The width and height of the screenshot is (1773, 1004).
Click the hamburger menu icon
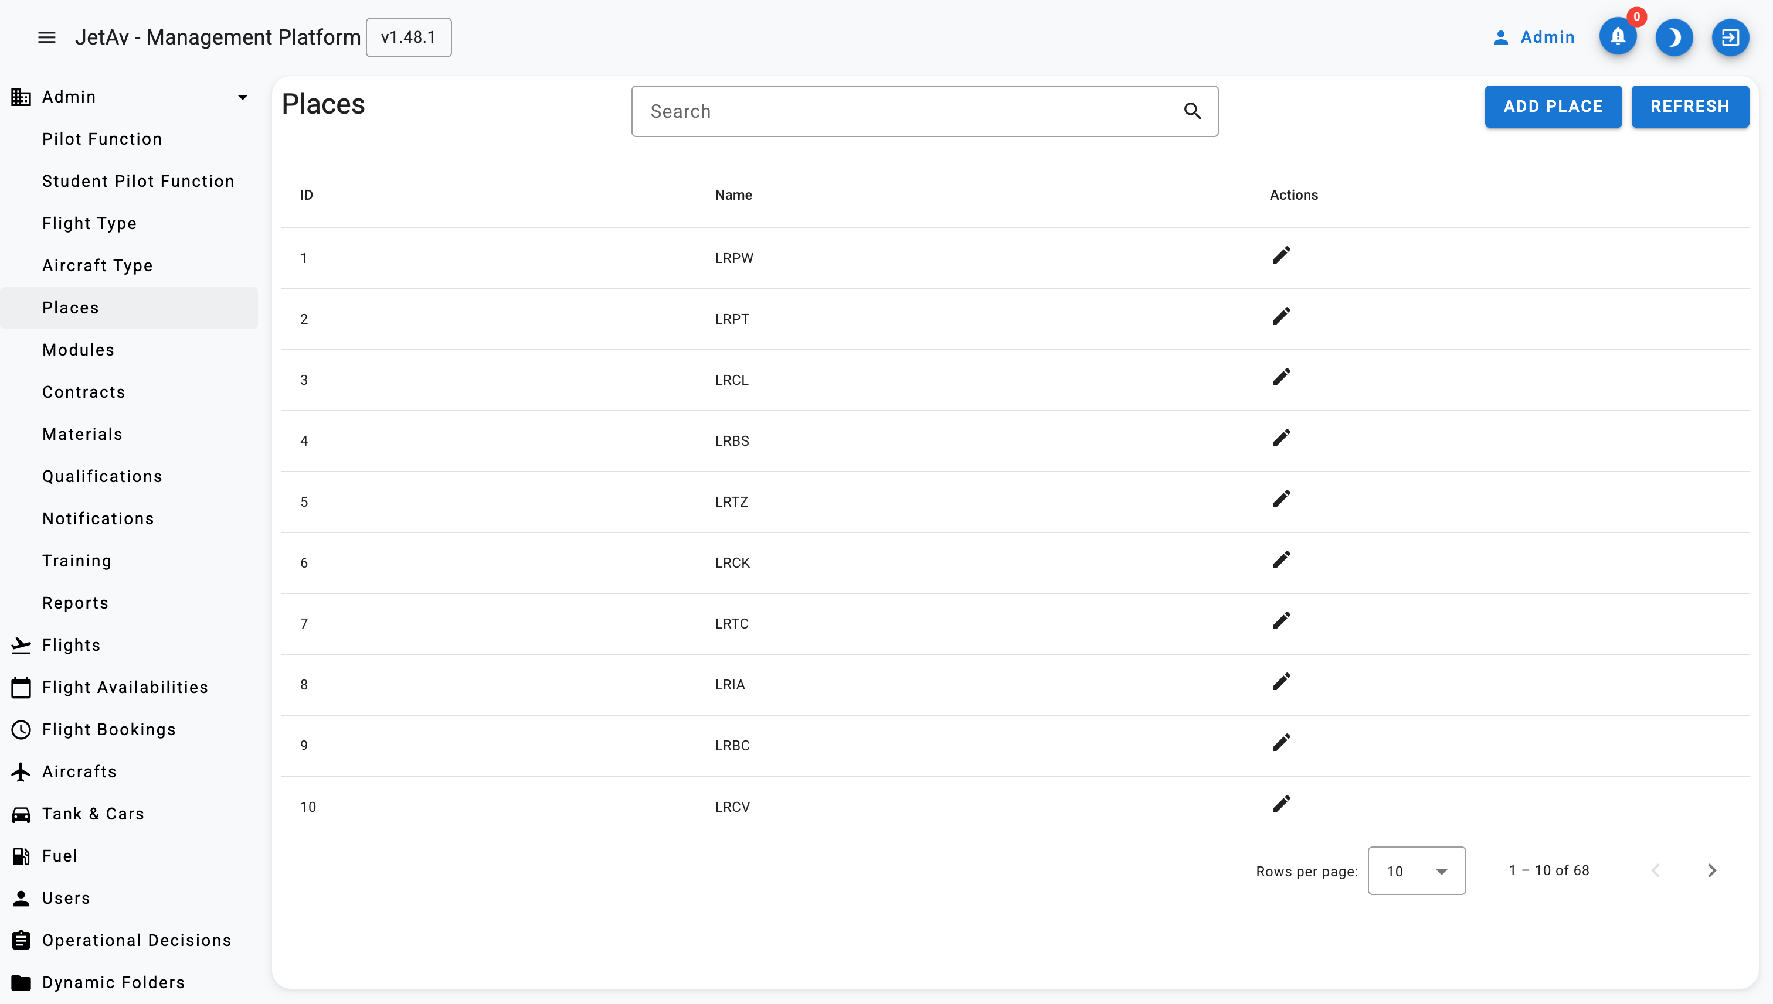pos(46,37)
